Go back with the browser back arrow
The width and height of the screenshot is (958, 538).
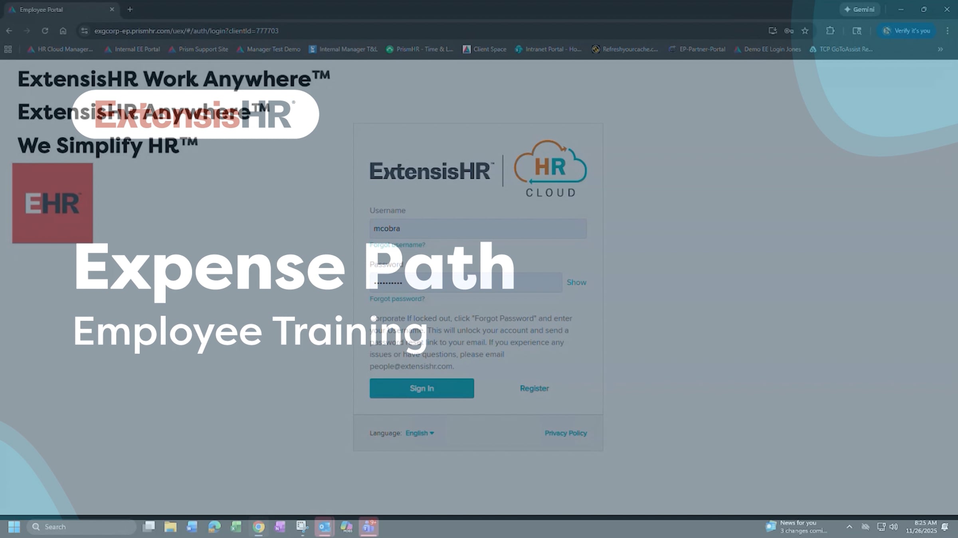click(x=9, y=31)
